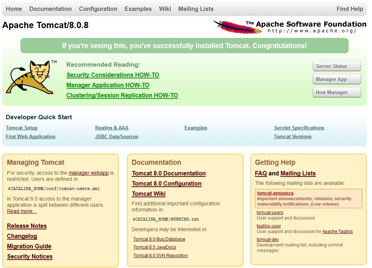Open Manager Application HOW-TO link

(x=108, y=85)
